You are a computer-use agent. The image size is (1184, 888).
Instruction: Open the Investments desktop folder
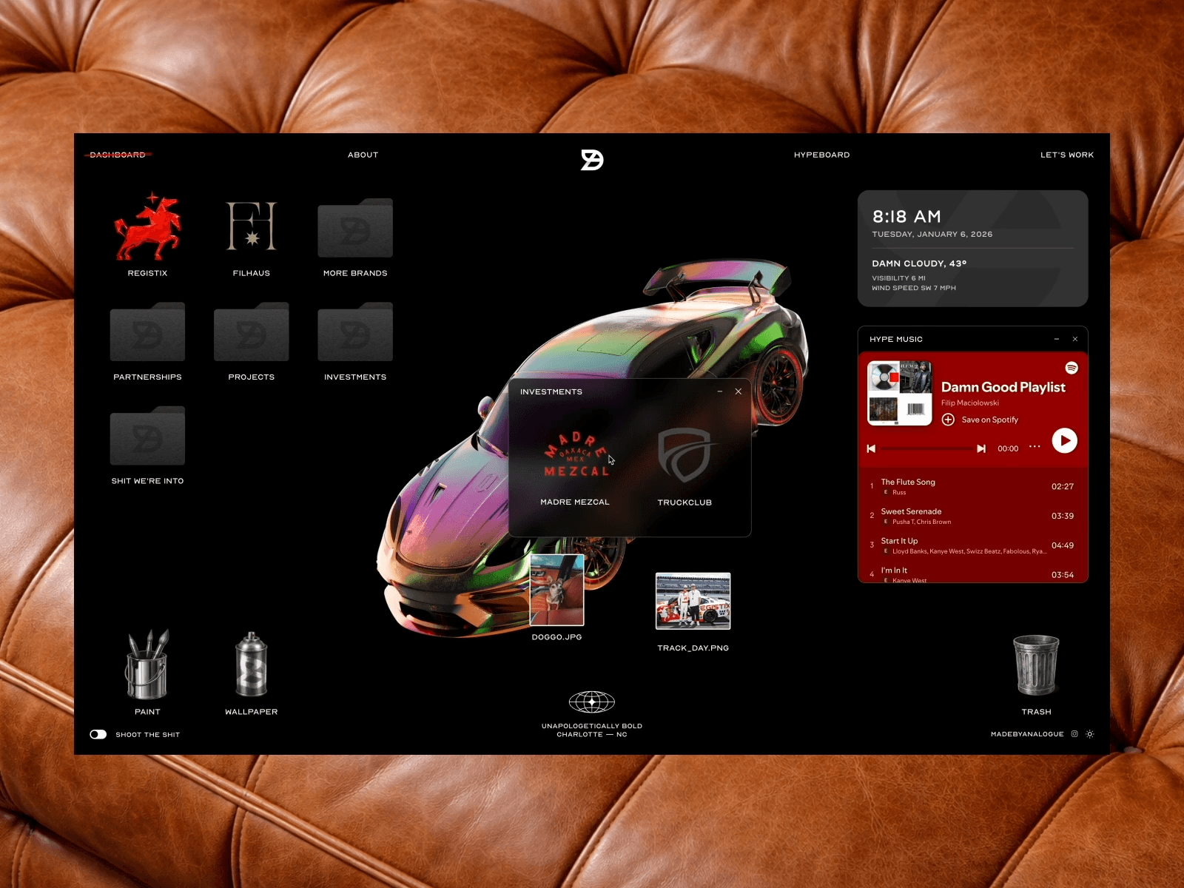click(355, 332)
